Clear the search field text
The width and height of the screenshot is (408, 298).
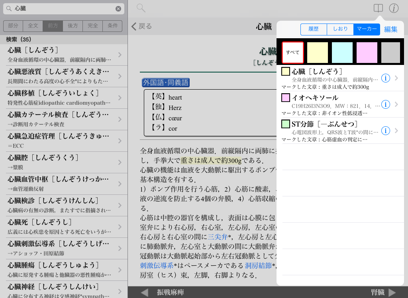[x=118, y=9]
